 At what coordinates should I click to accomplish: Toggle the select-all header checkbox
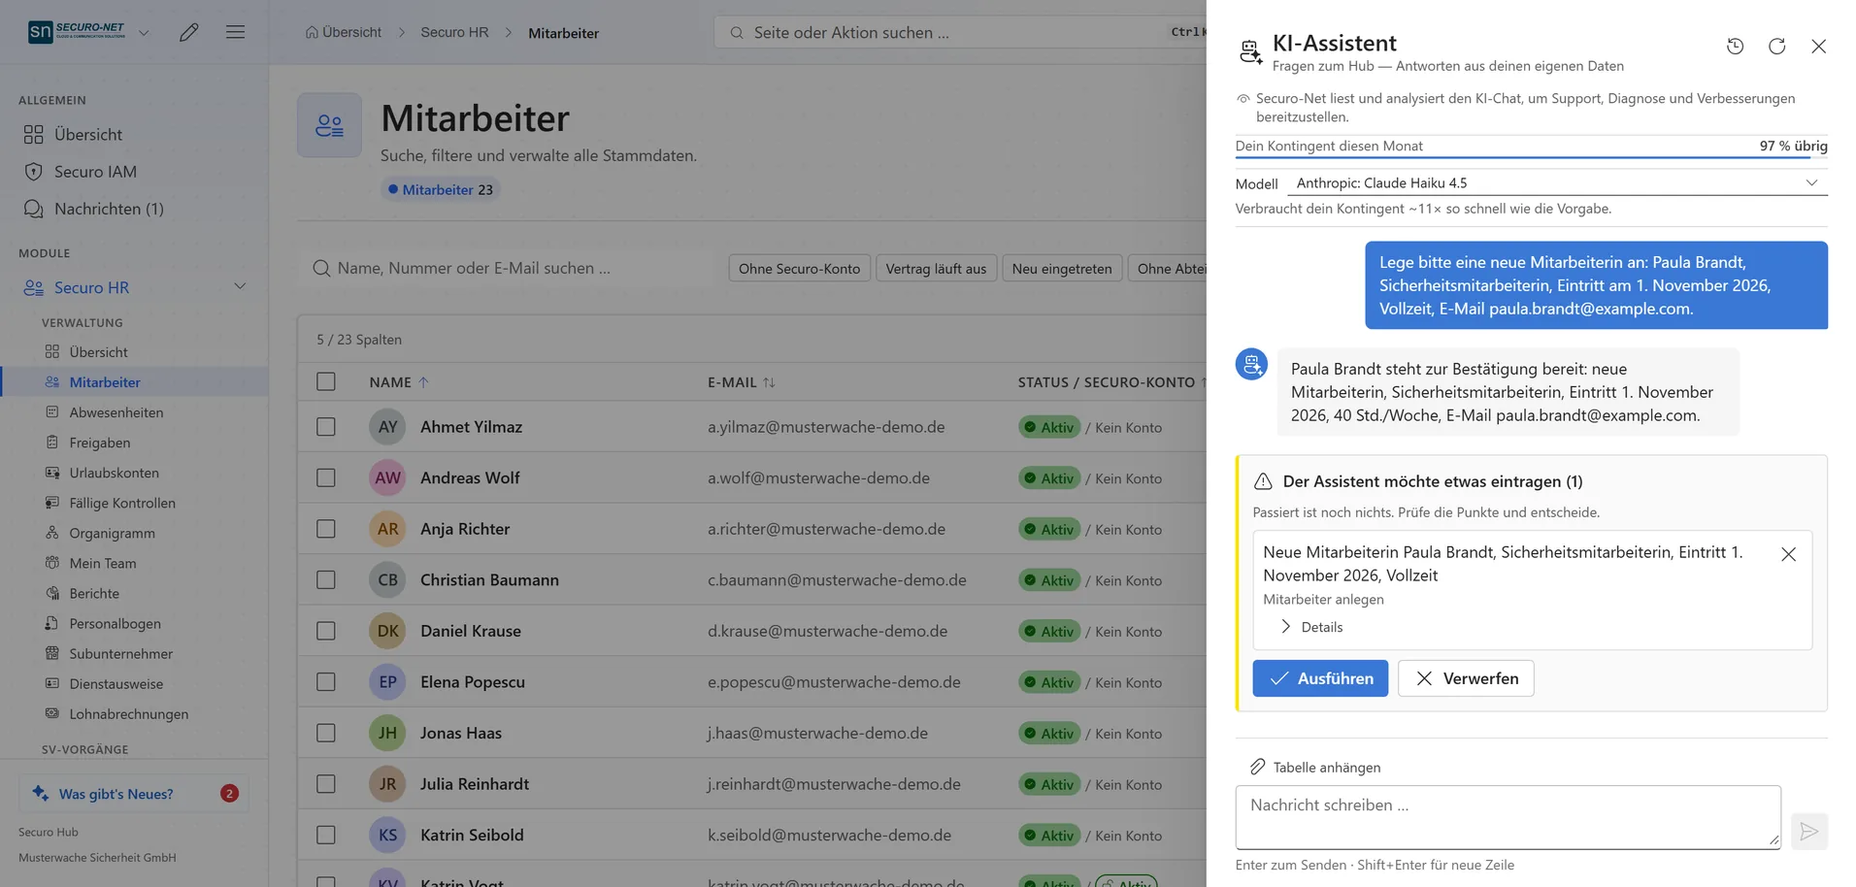[x=326, y=381]
